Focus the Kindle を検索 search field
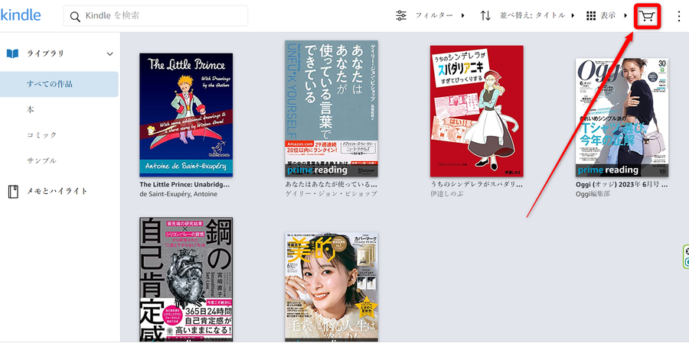This screenshot has width=689, height=343. [x=155, y=16]
